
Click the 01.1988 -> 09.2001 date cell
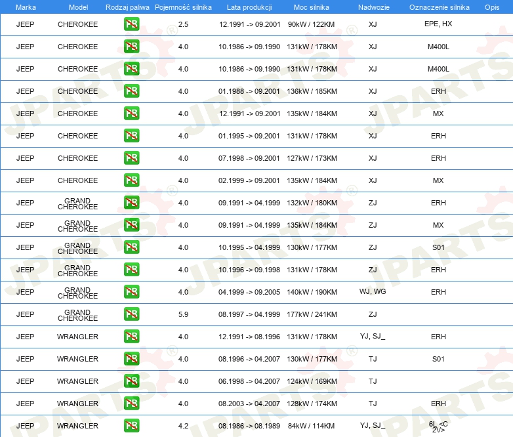249,91
